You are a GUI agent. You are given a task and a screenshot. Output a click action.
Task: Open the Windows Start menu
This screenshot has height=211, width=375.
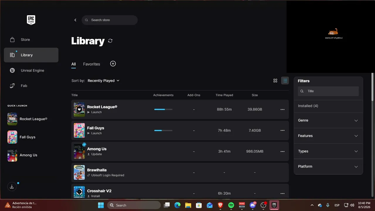pyautogui.click(x=101, y=205)
